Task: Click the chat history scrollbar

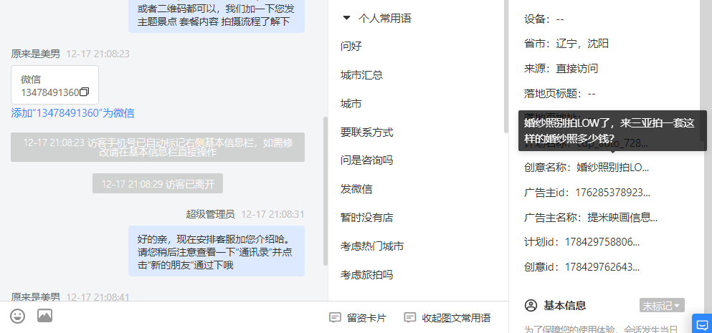Action: (325, 190)
